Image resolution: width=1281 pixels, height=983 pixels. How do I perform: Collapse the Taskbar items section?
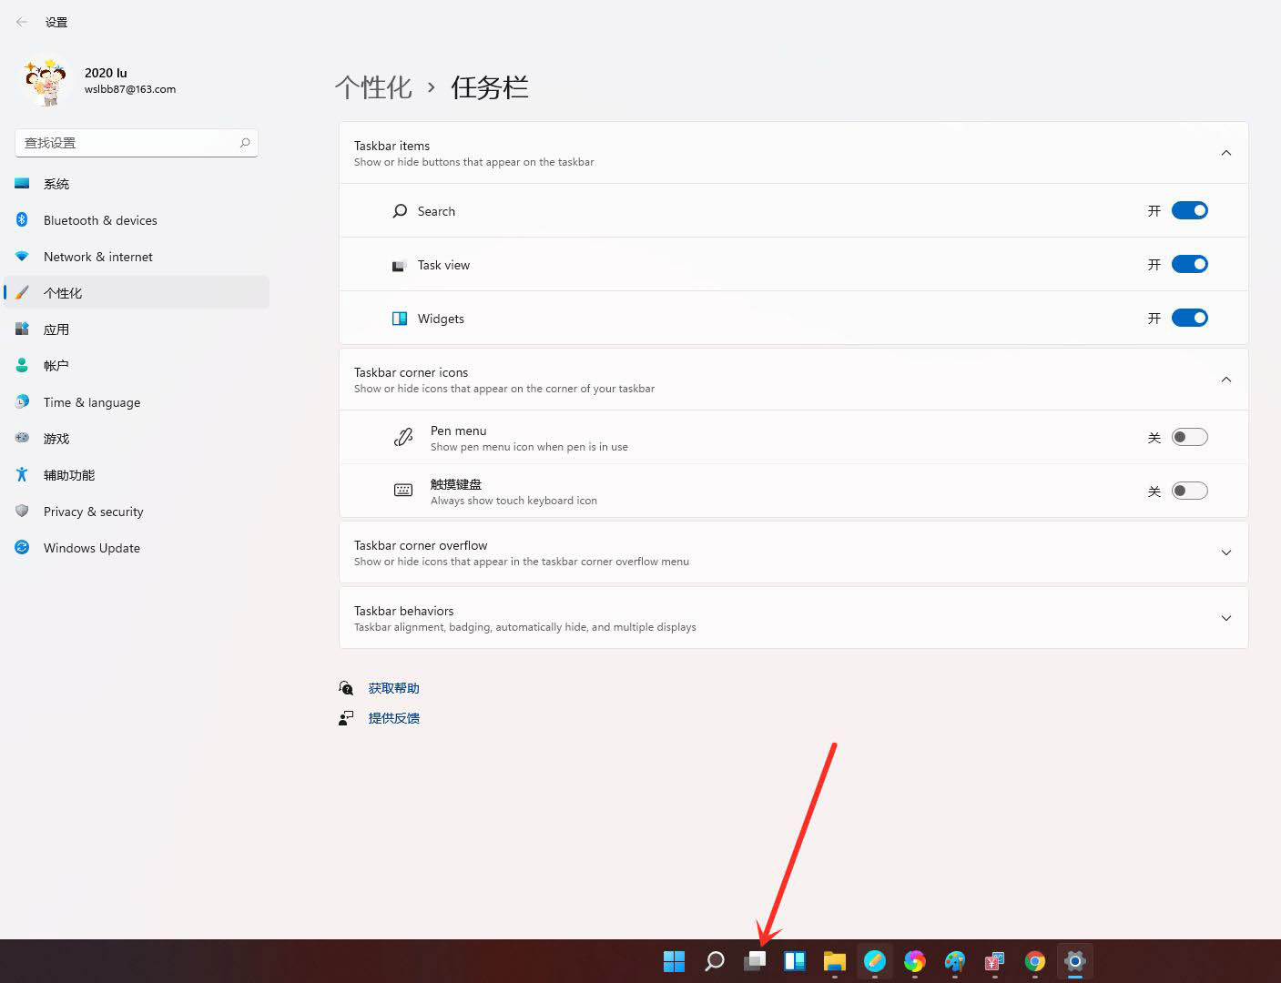pyautogui.click(x=1226, y=153)
